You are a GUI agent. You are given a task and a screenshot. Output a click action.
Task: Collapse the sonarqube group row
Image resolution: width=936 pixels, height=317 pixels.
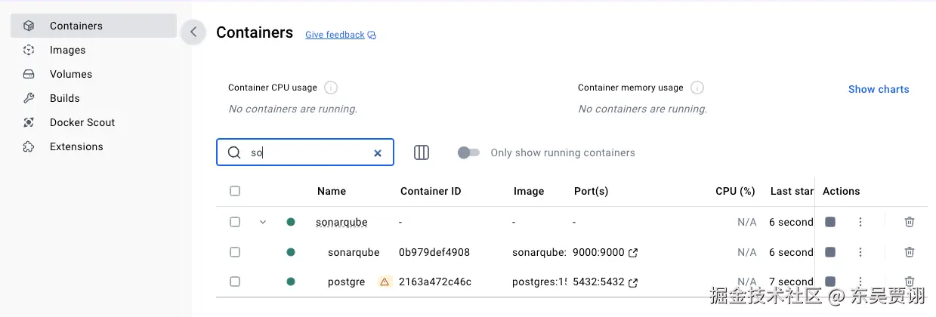pyautogui.click(x=263, y=222)
